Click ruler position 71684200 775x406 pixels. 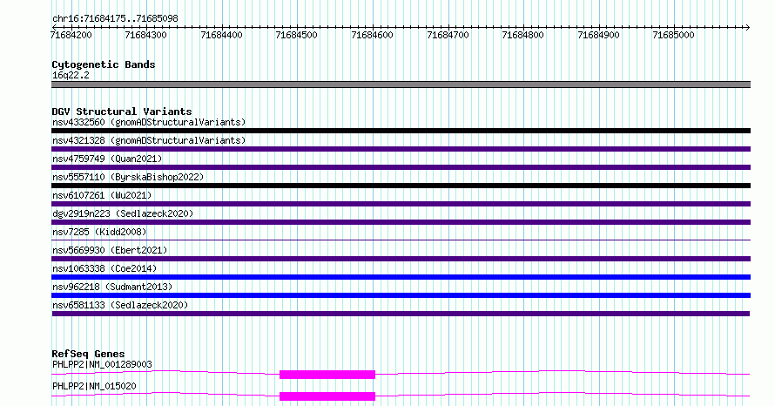coord(71,35)
